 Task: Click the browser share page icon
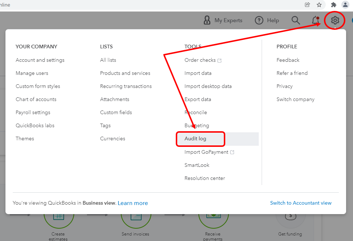tap(308, 5)
